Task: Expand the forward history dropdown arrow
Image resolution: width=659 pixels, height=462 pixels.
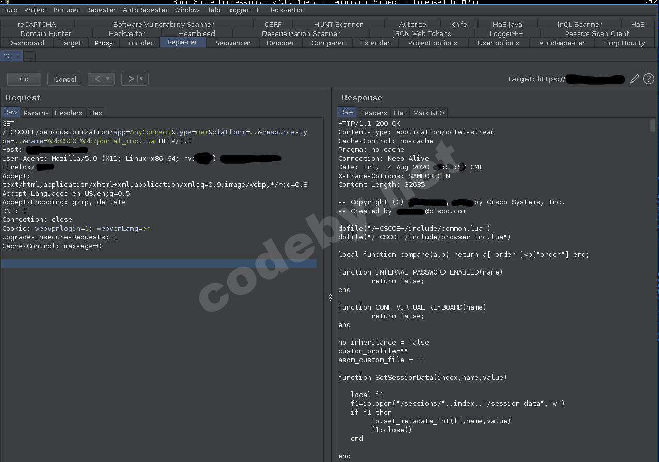Action: [x=141, y=79]
